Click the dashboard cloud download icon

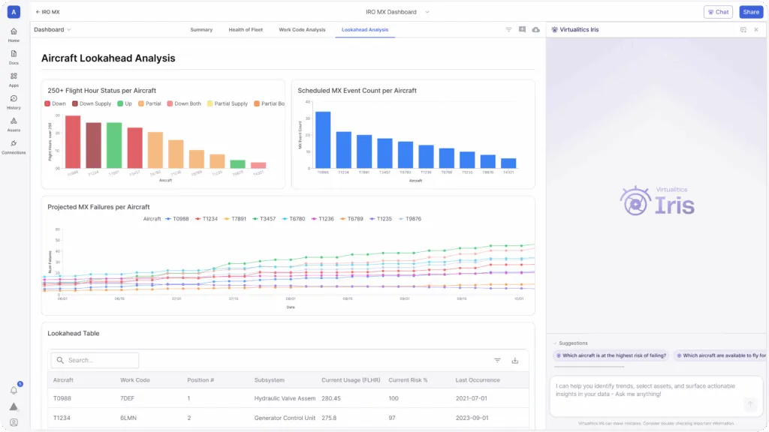(x=535, y=30)
